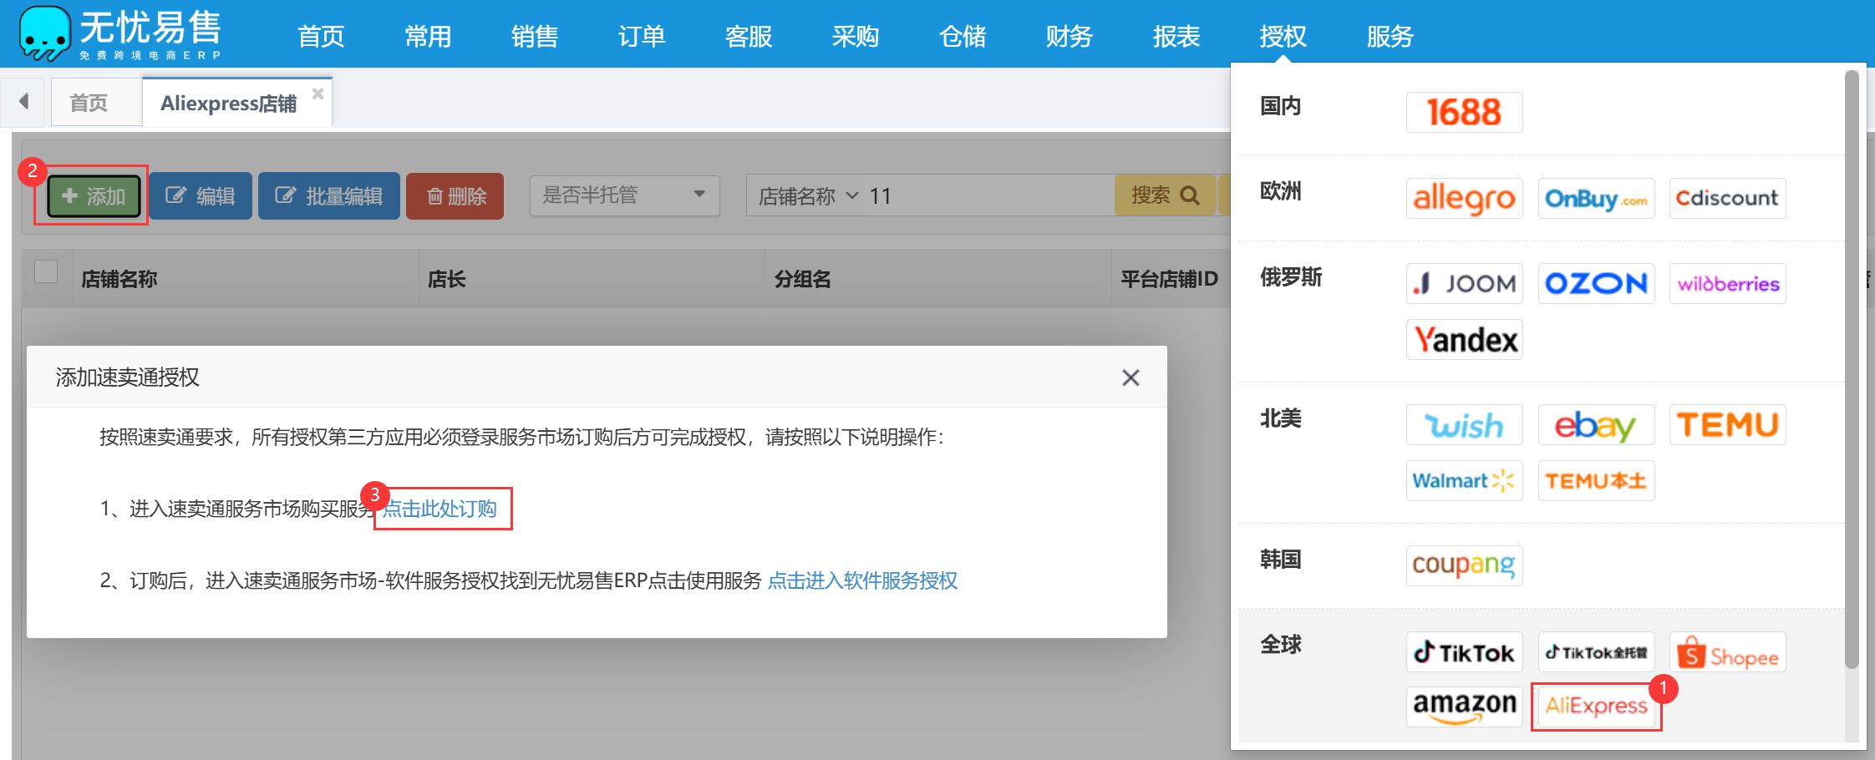The image size is (1875, 760).
Task: Tick the select-all checkbox in table header
Action: click(46, 272)
